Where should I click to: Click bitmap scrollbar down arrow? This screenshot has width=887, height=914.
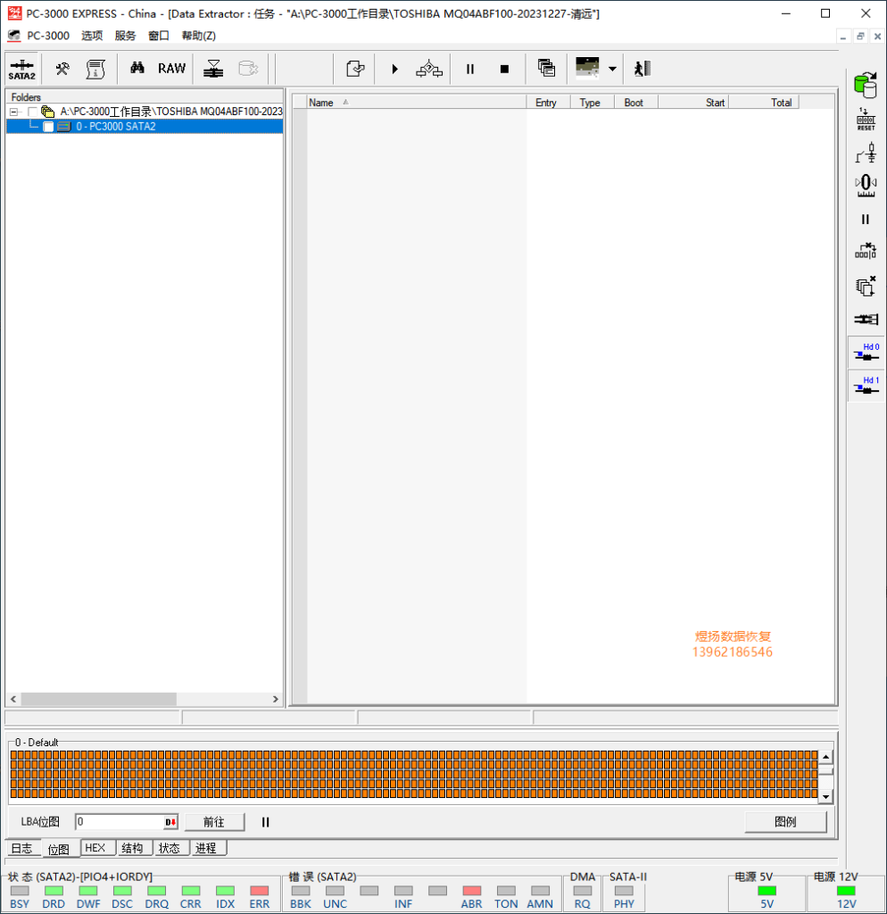click(825, 796)
